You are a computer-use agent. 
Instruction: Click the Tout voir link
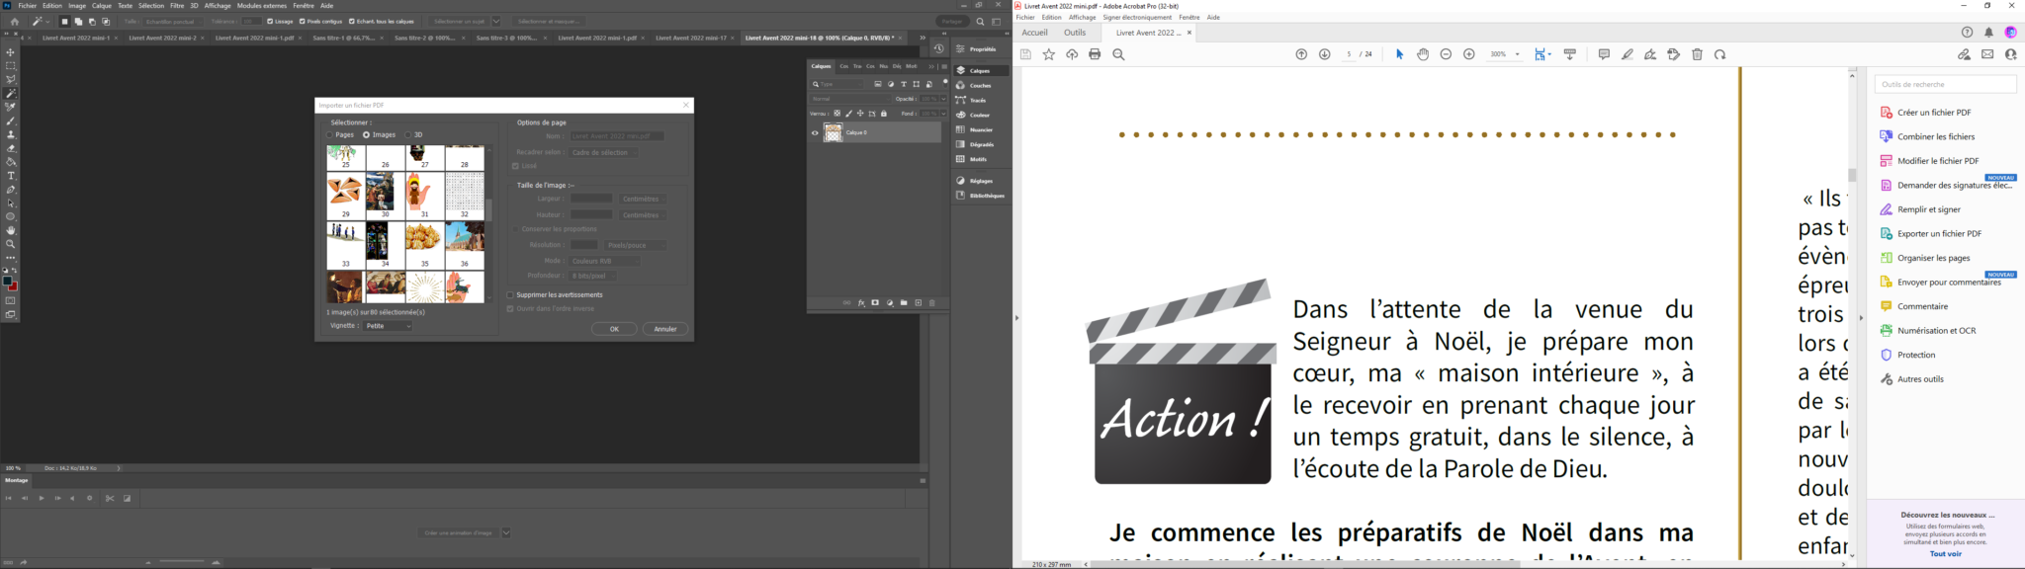coord(1945,554)
